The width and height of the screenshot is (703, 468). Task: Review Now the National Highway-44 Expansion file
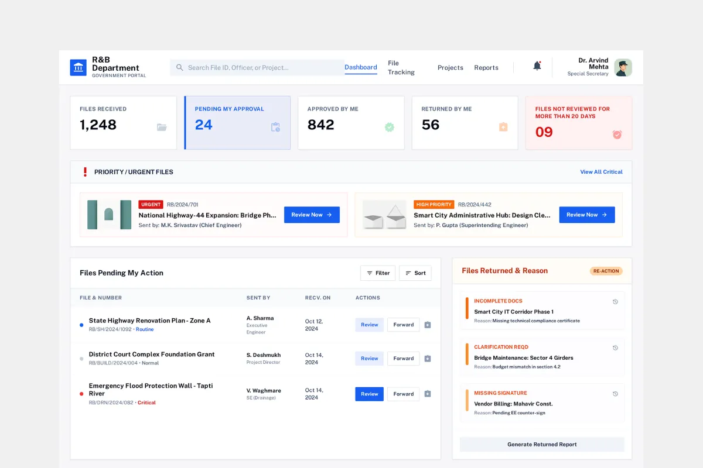point(312,215)
